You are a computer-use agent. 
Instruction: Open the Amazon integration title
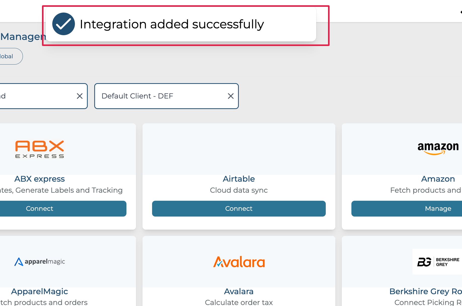[x=438, y=179]
